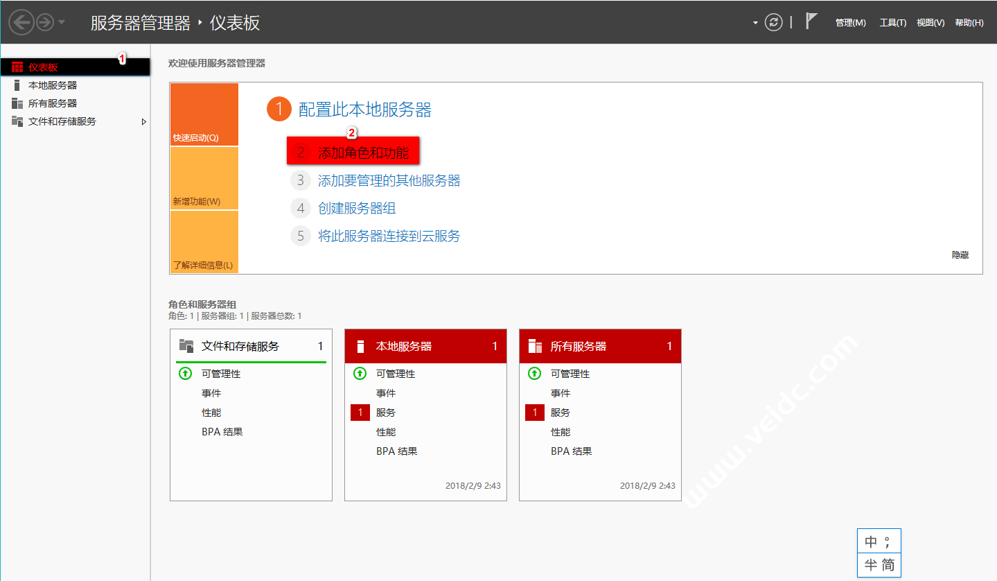Click red services alert badge in 所有服务器
Viewport: 997px width, 581px height.
click(x=534, y=413)
